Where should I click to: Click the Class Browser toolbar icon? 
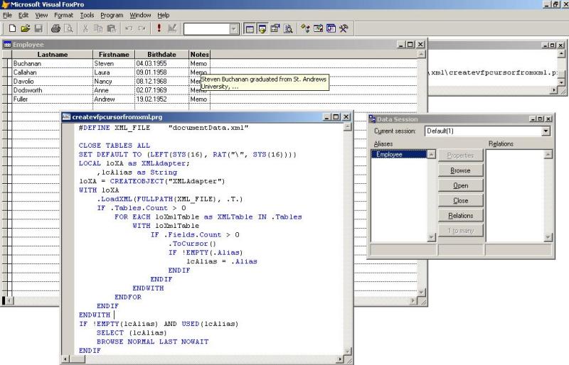pos(305,28)
